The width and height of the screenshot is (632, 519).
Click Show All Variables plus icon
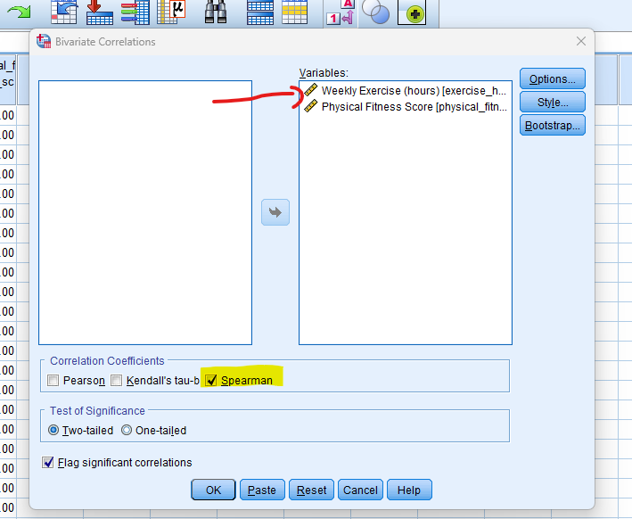411,12
